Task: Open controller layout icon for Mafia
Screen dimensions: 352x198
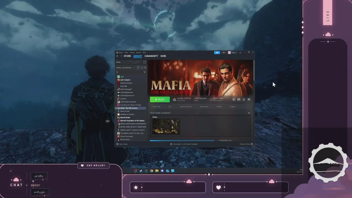Action: pos(239,100)
